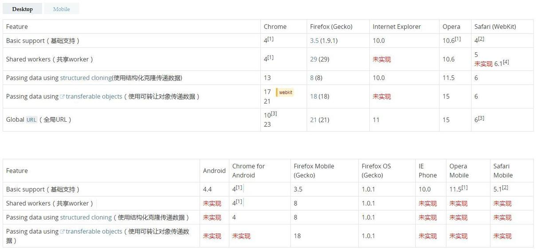Viewport: 550px width, 251px height.
Task: Click the external link icon in mobile table
Action: [x=63, y=232]
